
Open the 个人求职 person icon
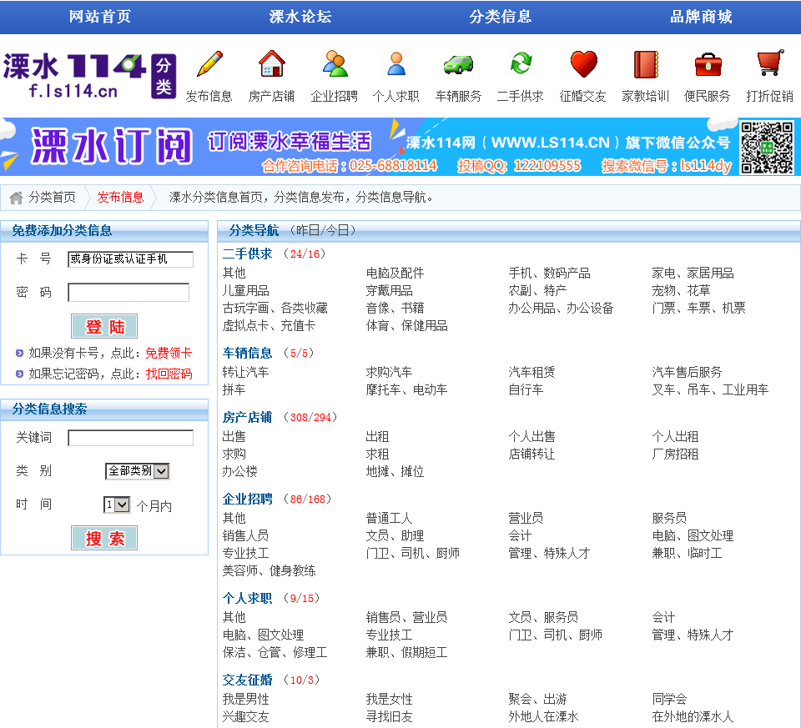pyautogui.click(x=396, y=64)
